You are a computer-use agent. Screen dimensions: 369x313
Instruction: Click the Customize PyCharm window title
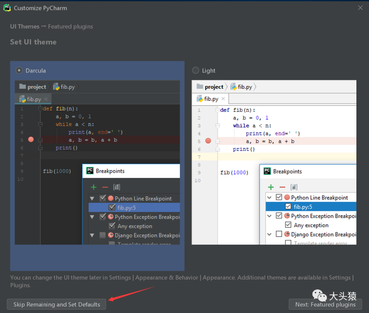[40, 8]
